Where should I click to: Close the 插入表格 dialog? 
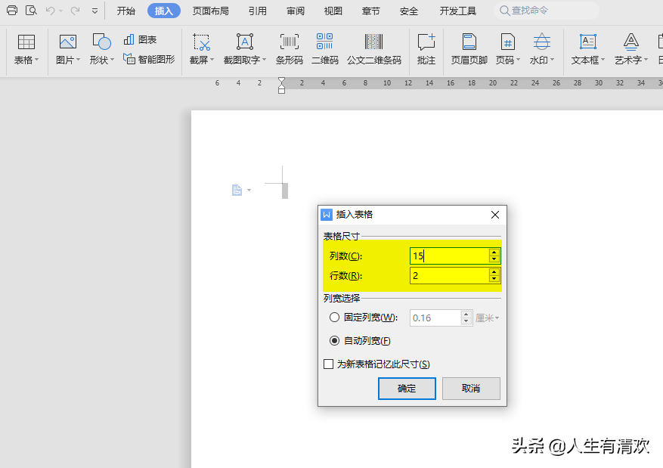[495, 215]
